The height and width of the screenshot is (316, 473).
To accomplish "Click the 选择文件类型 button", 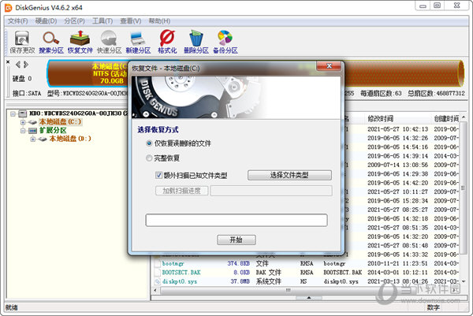I will pos(289,175).
